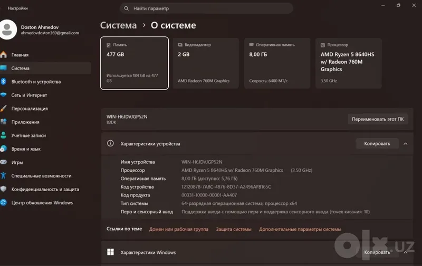
Task: Click the storage icon on Память card
Action: 109,45
